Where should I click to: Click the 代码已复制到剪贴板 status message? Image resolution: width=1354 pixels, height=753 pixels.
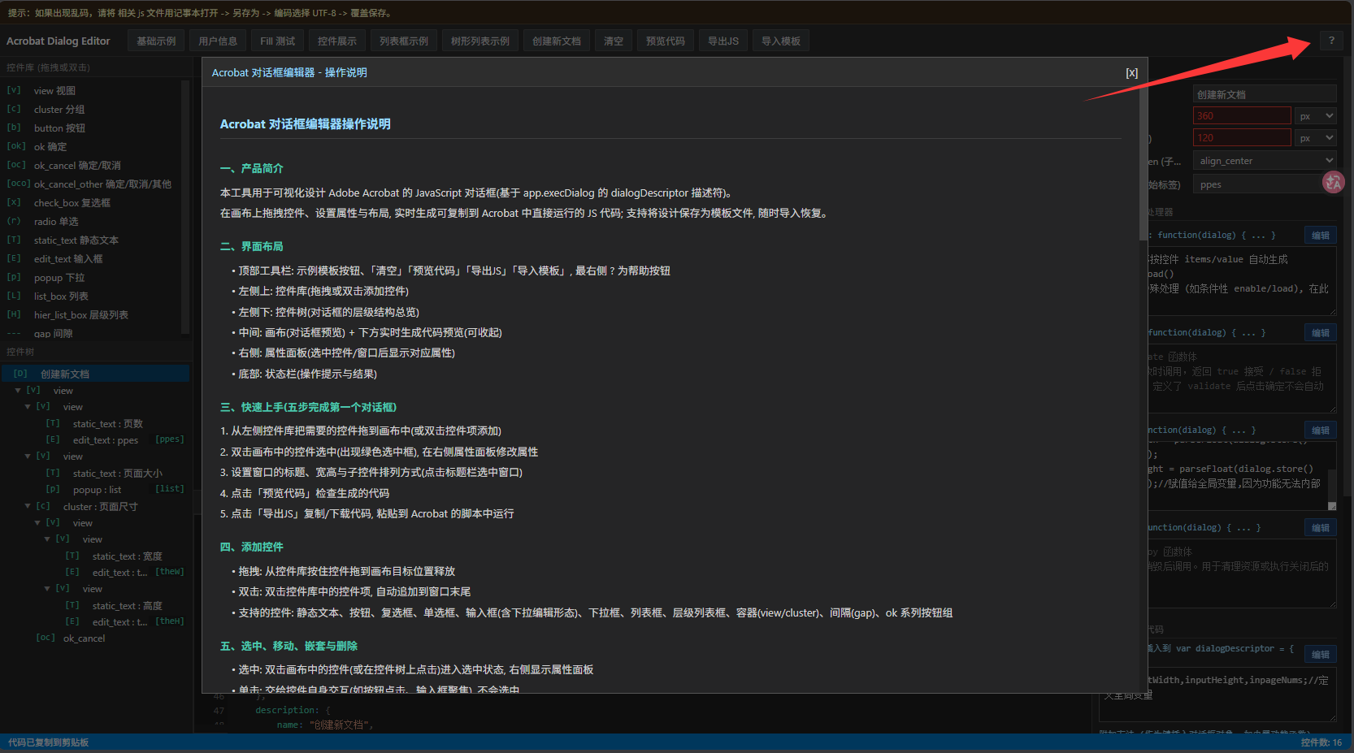(49, 742)
